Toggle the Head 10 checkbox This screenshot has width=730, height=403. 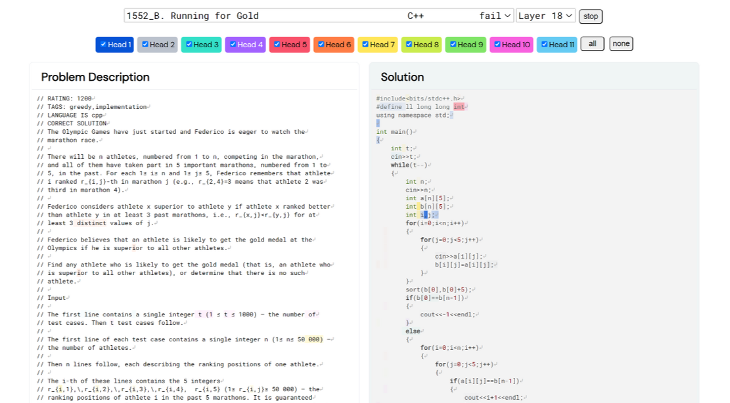tap(497, 45)
